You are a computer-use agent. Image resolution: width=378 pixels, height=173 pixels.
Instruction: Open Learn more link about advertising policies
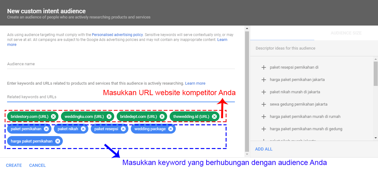222,40
